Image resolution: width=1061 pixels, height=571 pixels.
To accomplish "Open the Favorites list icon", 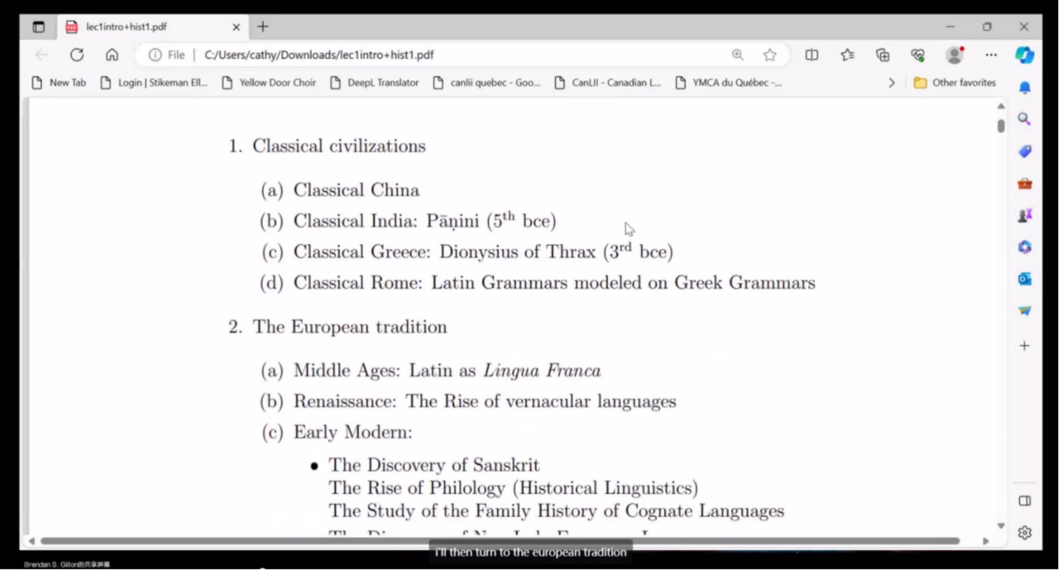I will click(x=848, y=55).
